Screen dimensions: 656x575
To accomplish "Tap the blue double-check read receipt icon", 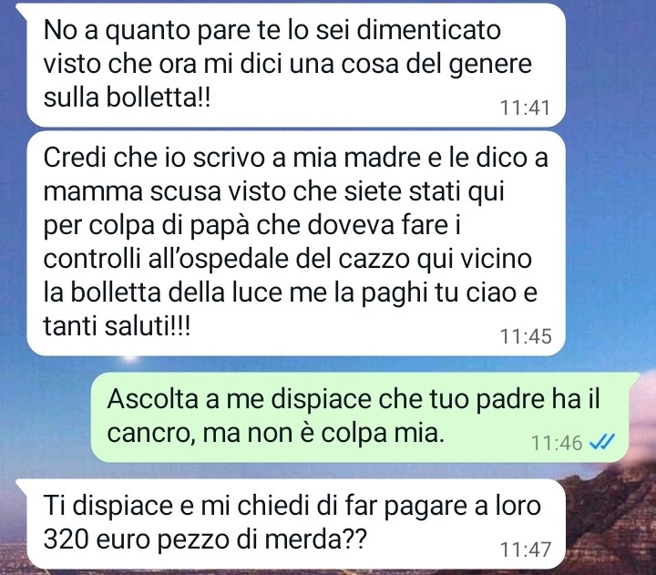I will 601,442.
